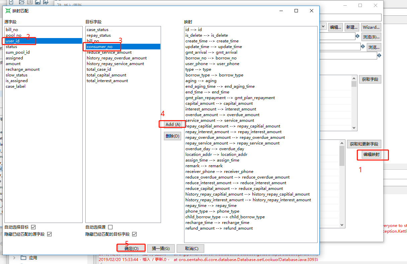Click the 获取和更新字段 button
This screenshot has height=264, width=407.
pyautogui.click(x=364, y=144)
